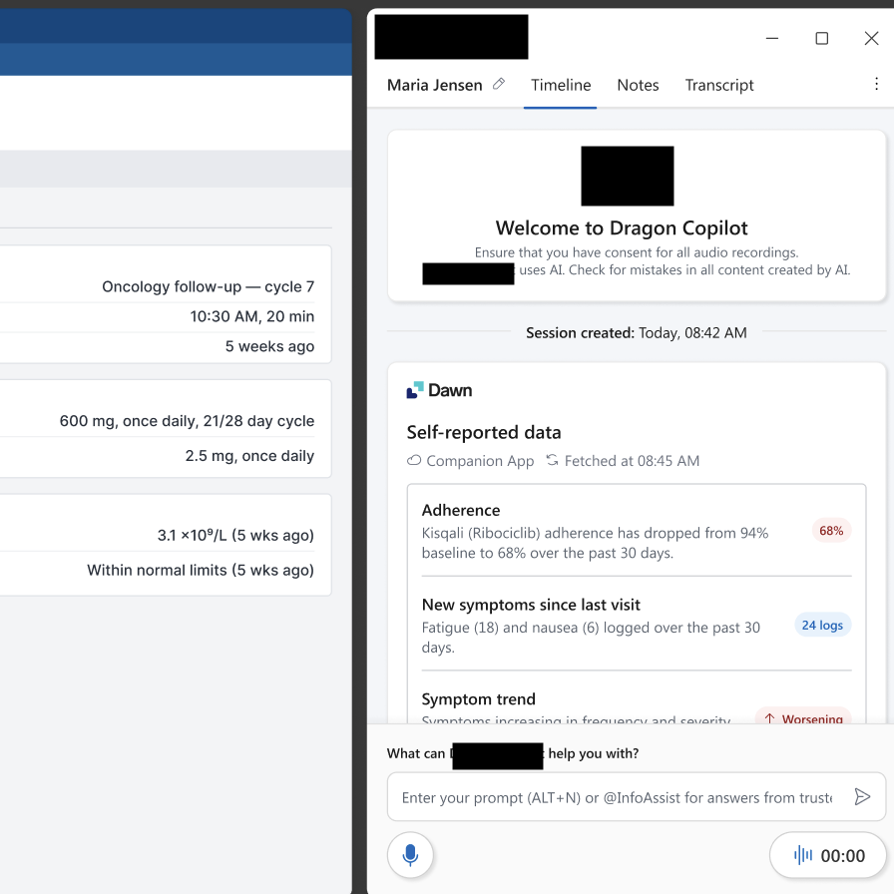Open the three-dot more options menu

[876, 85]
